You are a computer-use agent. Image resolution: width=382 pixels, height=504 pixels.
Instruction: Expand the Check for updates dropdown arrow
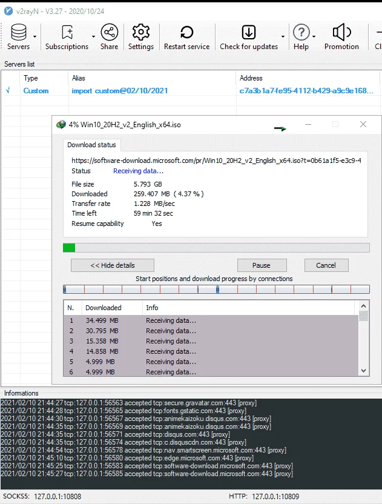point(283,36)
